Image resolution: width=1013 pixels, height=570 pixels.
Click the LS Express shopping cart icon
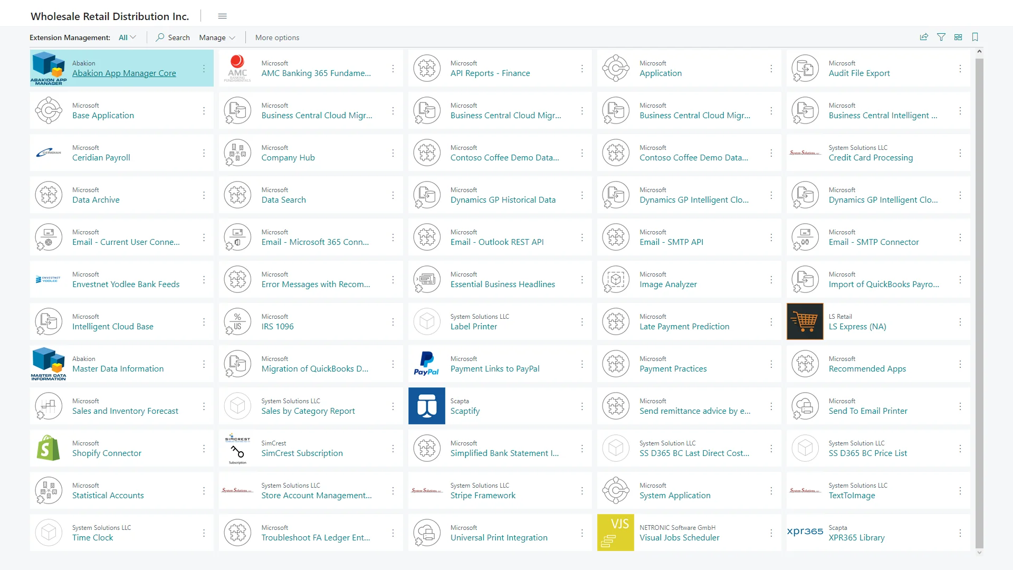[805, 321]
